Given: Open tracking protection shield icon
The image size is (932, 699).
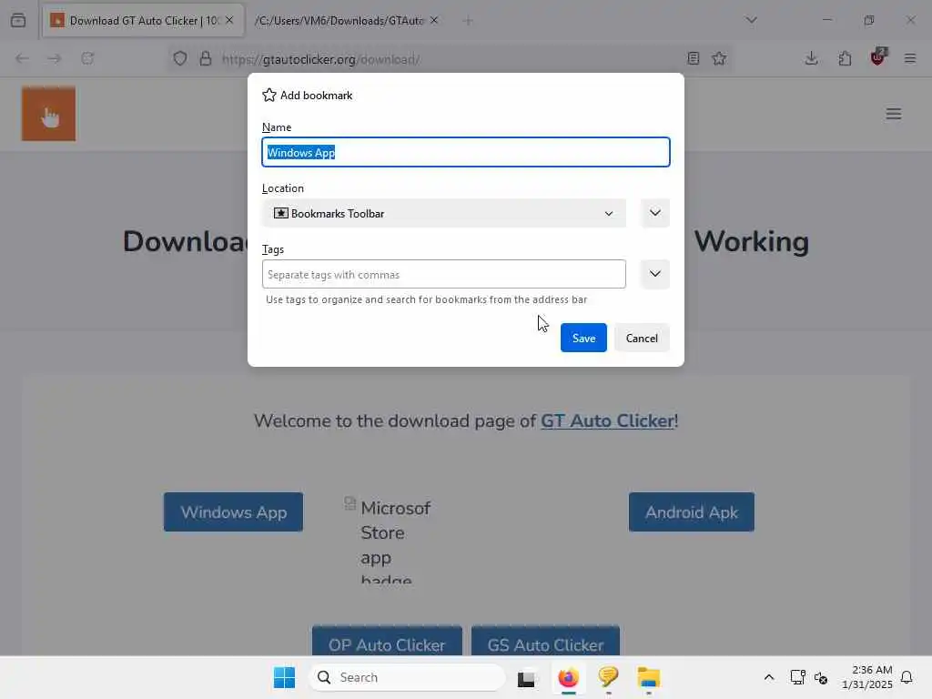Looking at the screenshot, I should click(180, 58).
